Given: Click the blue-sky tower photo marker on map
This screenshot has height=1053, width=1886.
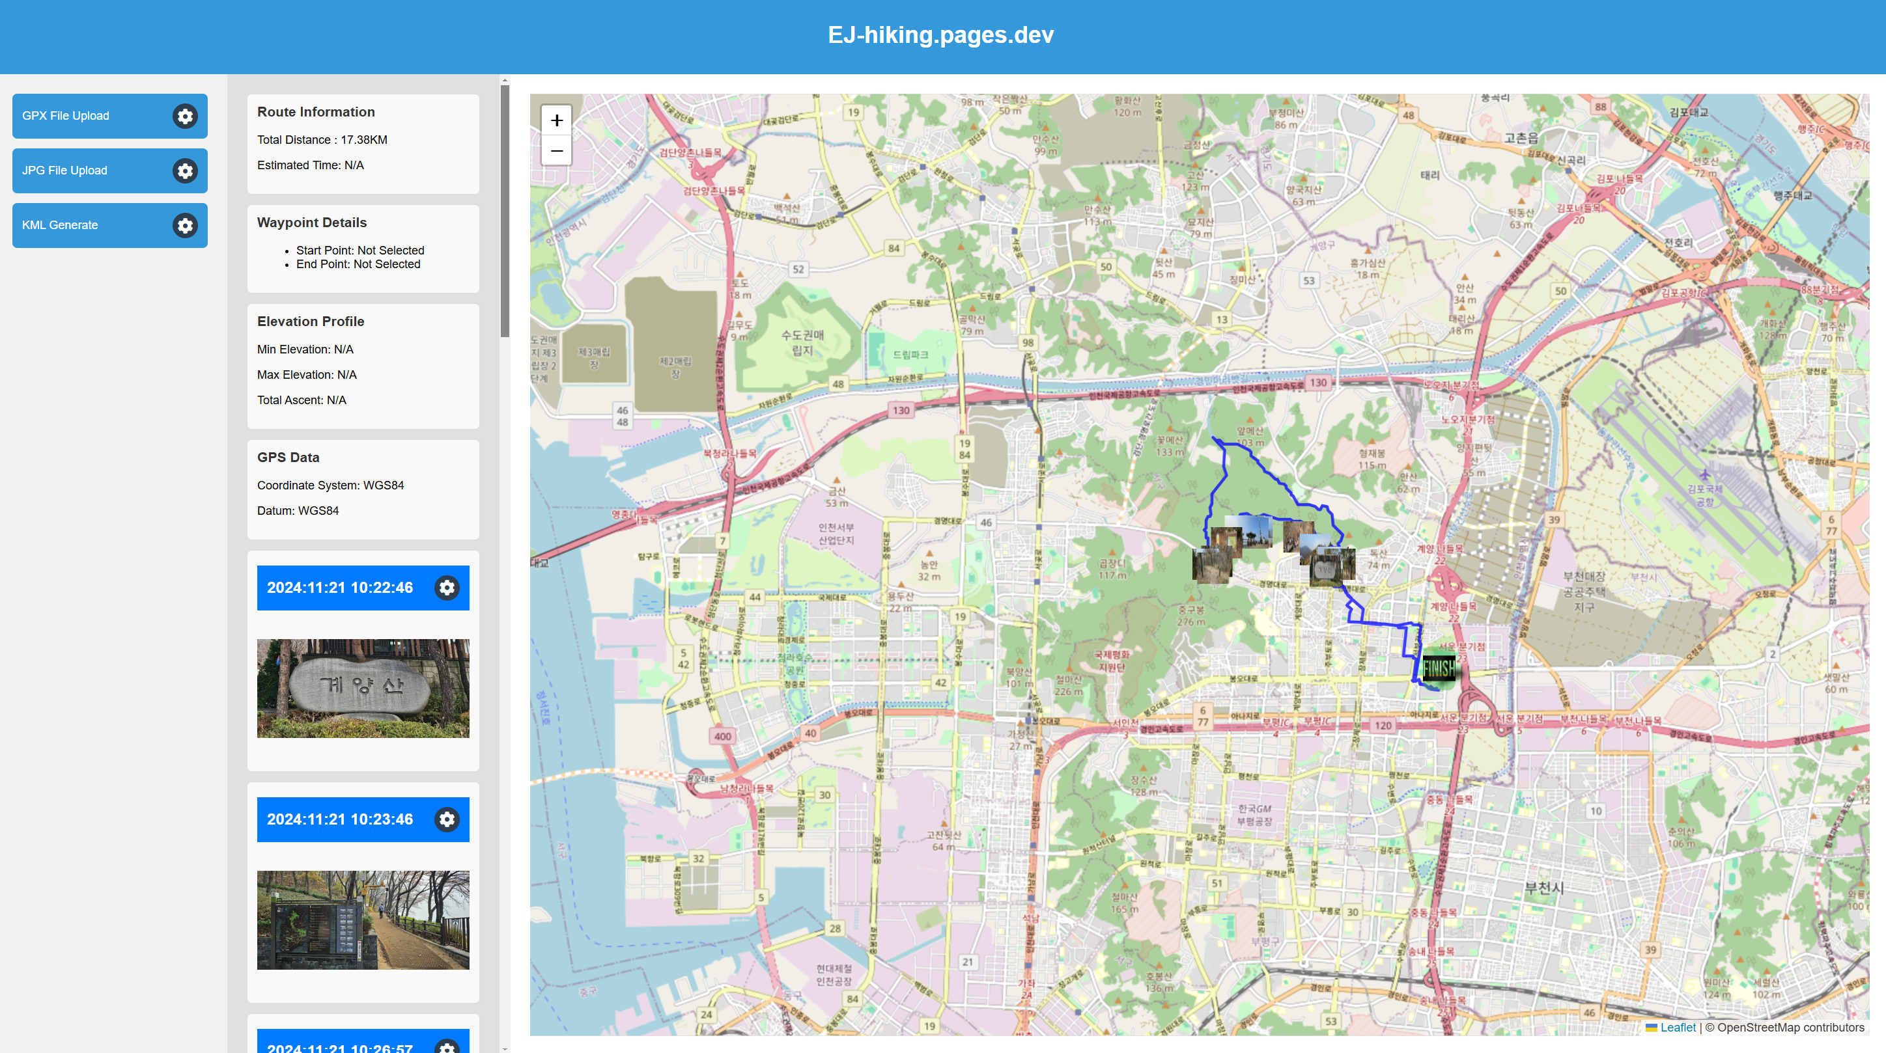Looking at the screenshot, I should [x=1254, y=533].
